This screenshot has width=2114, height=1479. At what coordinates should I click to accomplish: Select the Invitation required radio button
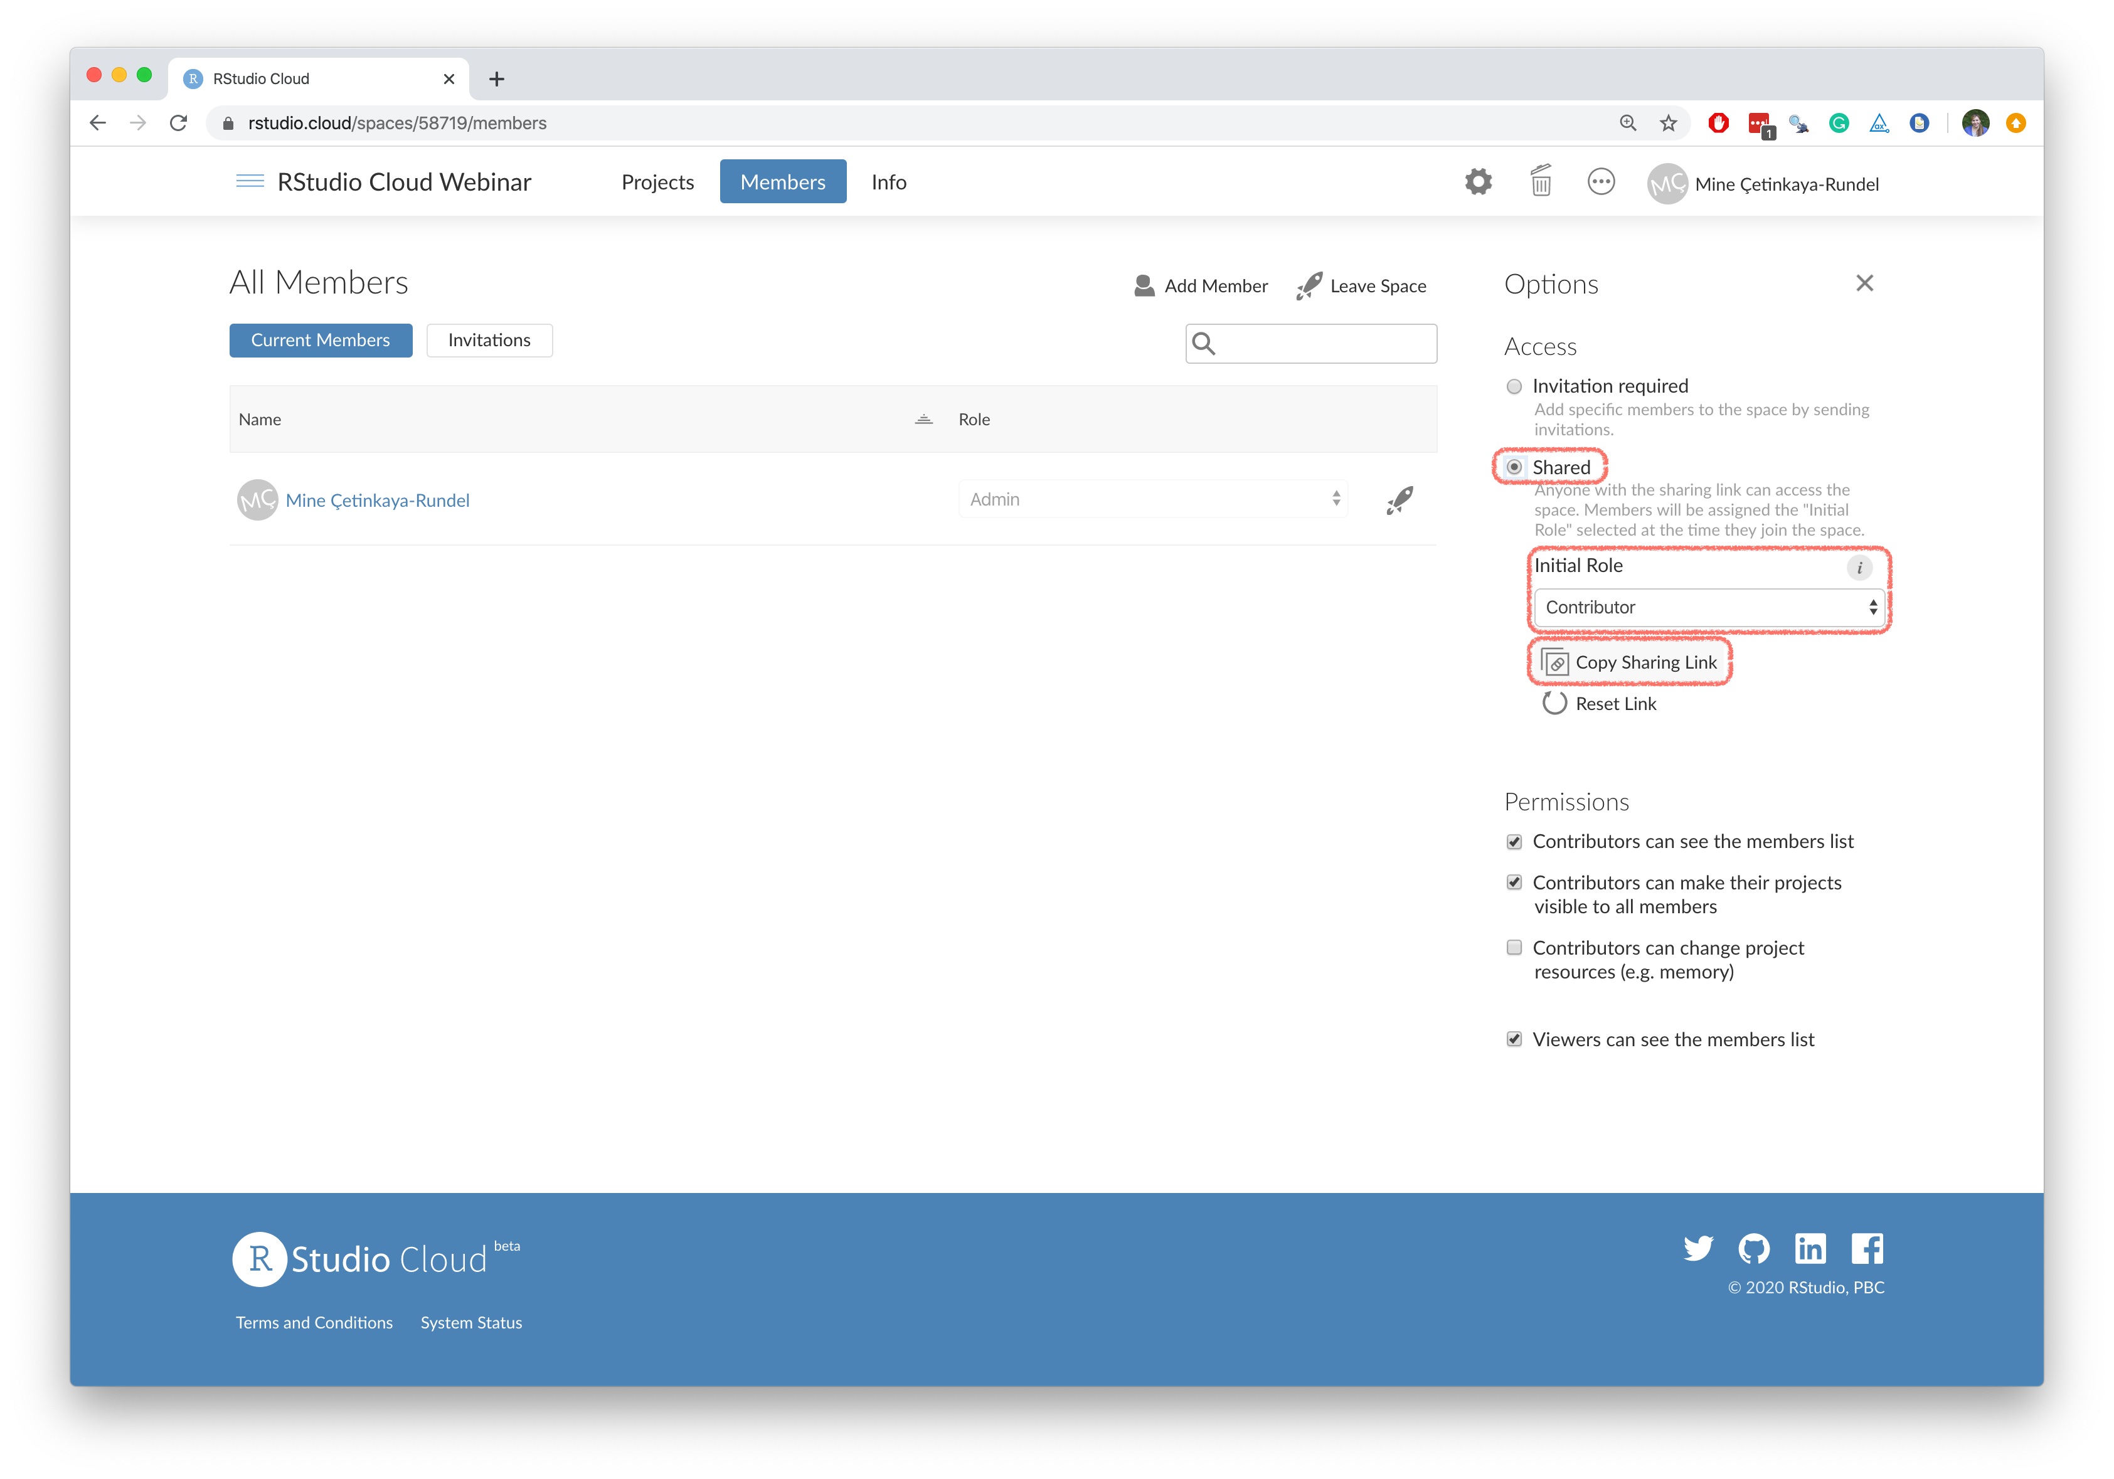(x=1514, y=386)
